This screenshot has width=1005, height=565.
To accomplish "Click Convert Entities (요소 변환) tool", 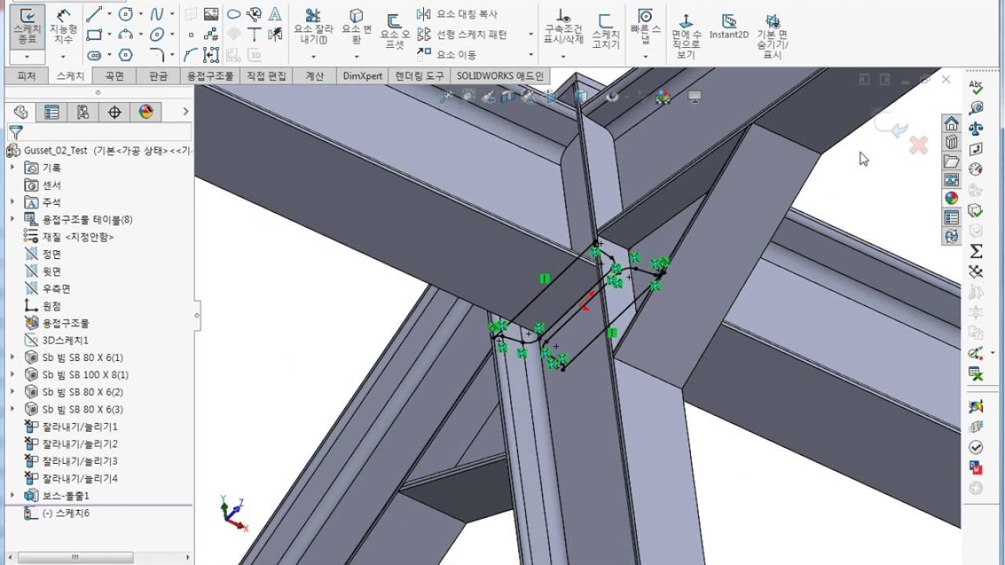I will point(356,27).
